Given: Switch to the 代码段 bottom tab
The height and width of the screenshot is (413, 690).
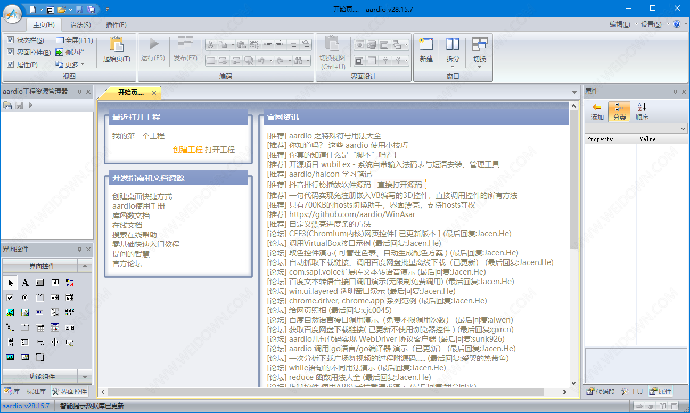Looking at the screenshot, I should tap(601, 391).
